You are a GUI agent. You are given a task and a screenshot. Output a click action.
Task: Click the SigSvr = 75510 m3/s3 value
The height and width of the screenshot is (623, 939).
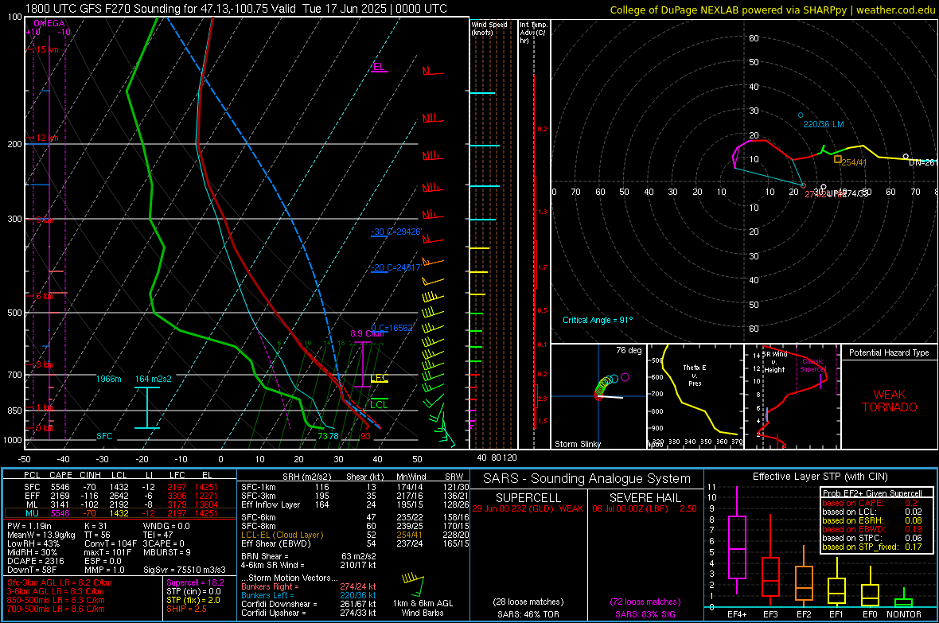pyautogui.click(x=185, y=570)
